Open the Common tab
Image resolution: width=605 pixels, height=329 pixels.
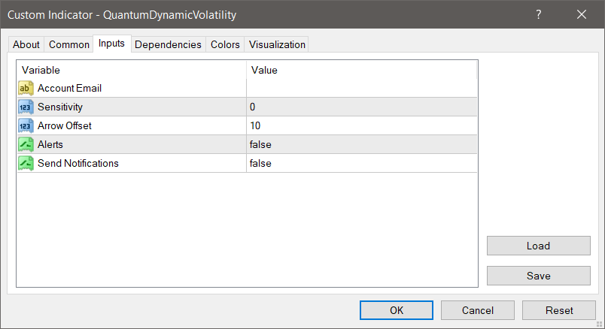69,44
